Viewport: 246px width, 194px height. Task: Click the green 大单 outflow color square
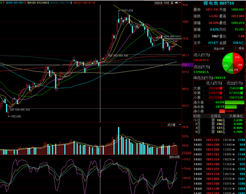click(x=242, y=88)
